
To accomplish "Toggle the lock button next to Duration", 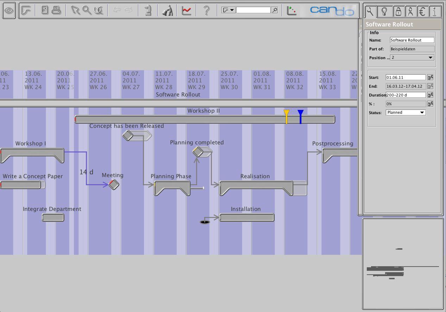I will pos(430,95).
